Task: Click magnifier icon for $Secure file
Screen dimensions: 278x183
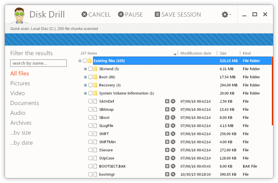Action: tap(173, 150)
